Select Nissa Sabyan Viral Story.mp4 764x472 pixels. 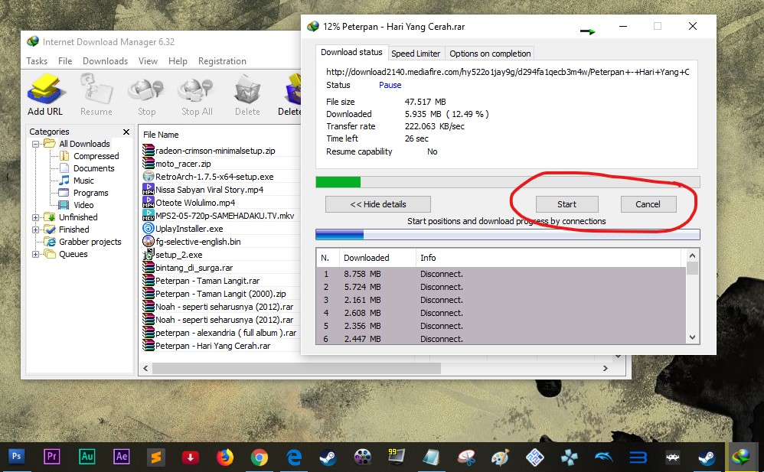click(209, 190)
